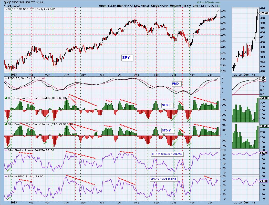Click the 472.01 price tag on zoom panel
269x205 pixels.
pyautogui.click(x=264, y=13)
